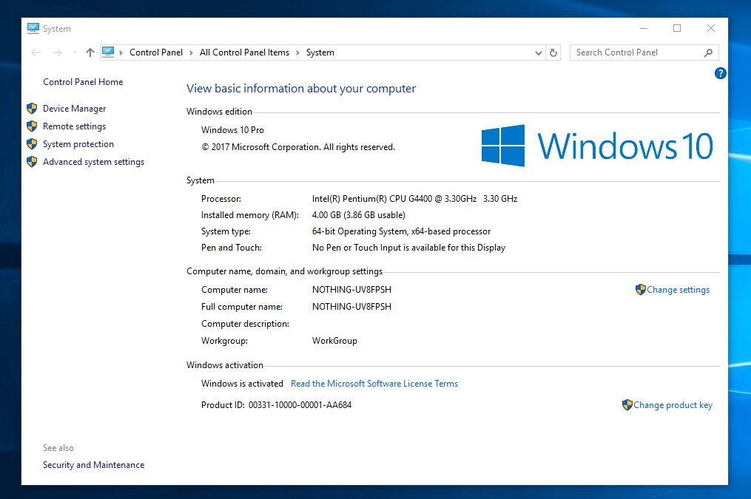Read the Microsoft Software License Terms
Viewport: 751px width, 499px height.
click(374, 384)
